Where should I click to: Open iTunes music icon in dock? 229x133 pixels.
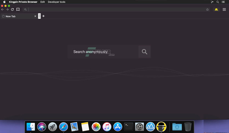tap(107, 127)
